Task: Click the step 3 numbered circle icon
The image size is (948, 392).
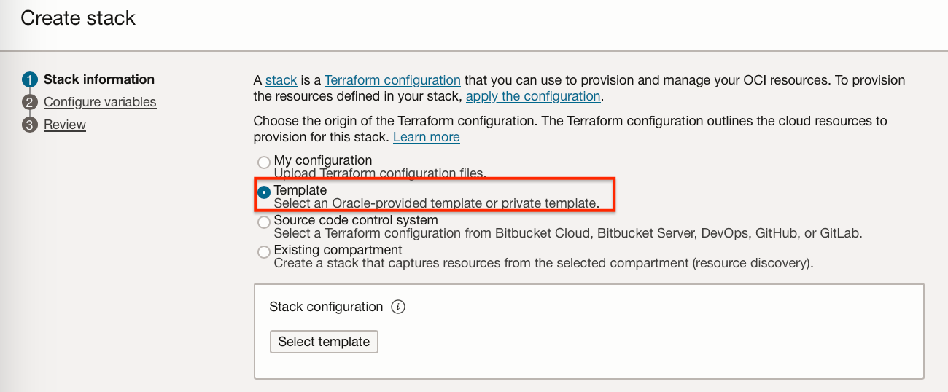Action: 29,125
